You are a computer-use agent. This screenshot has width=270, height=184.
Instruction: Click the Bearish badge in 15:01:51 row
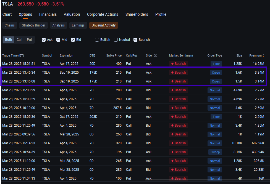point(179,64)
